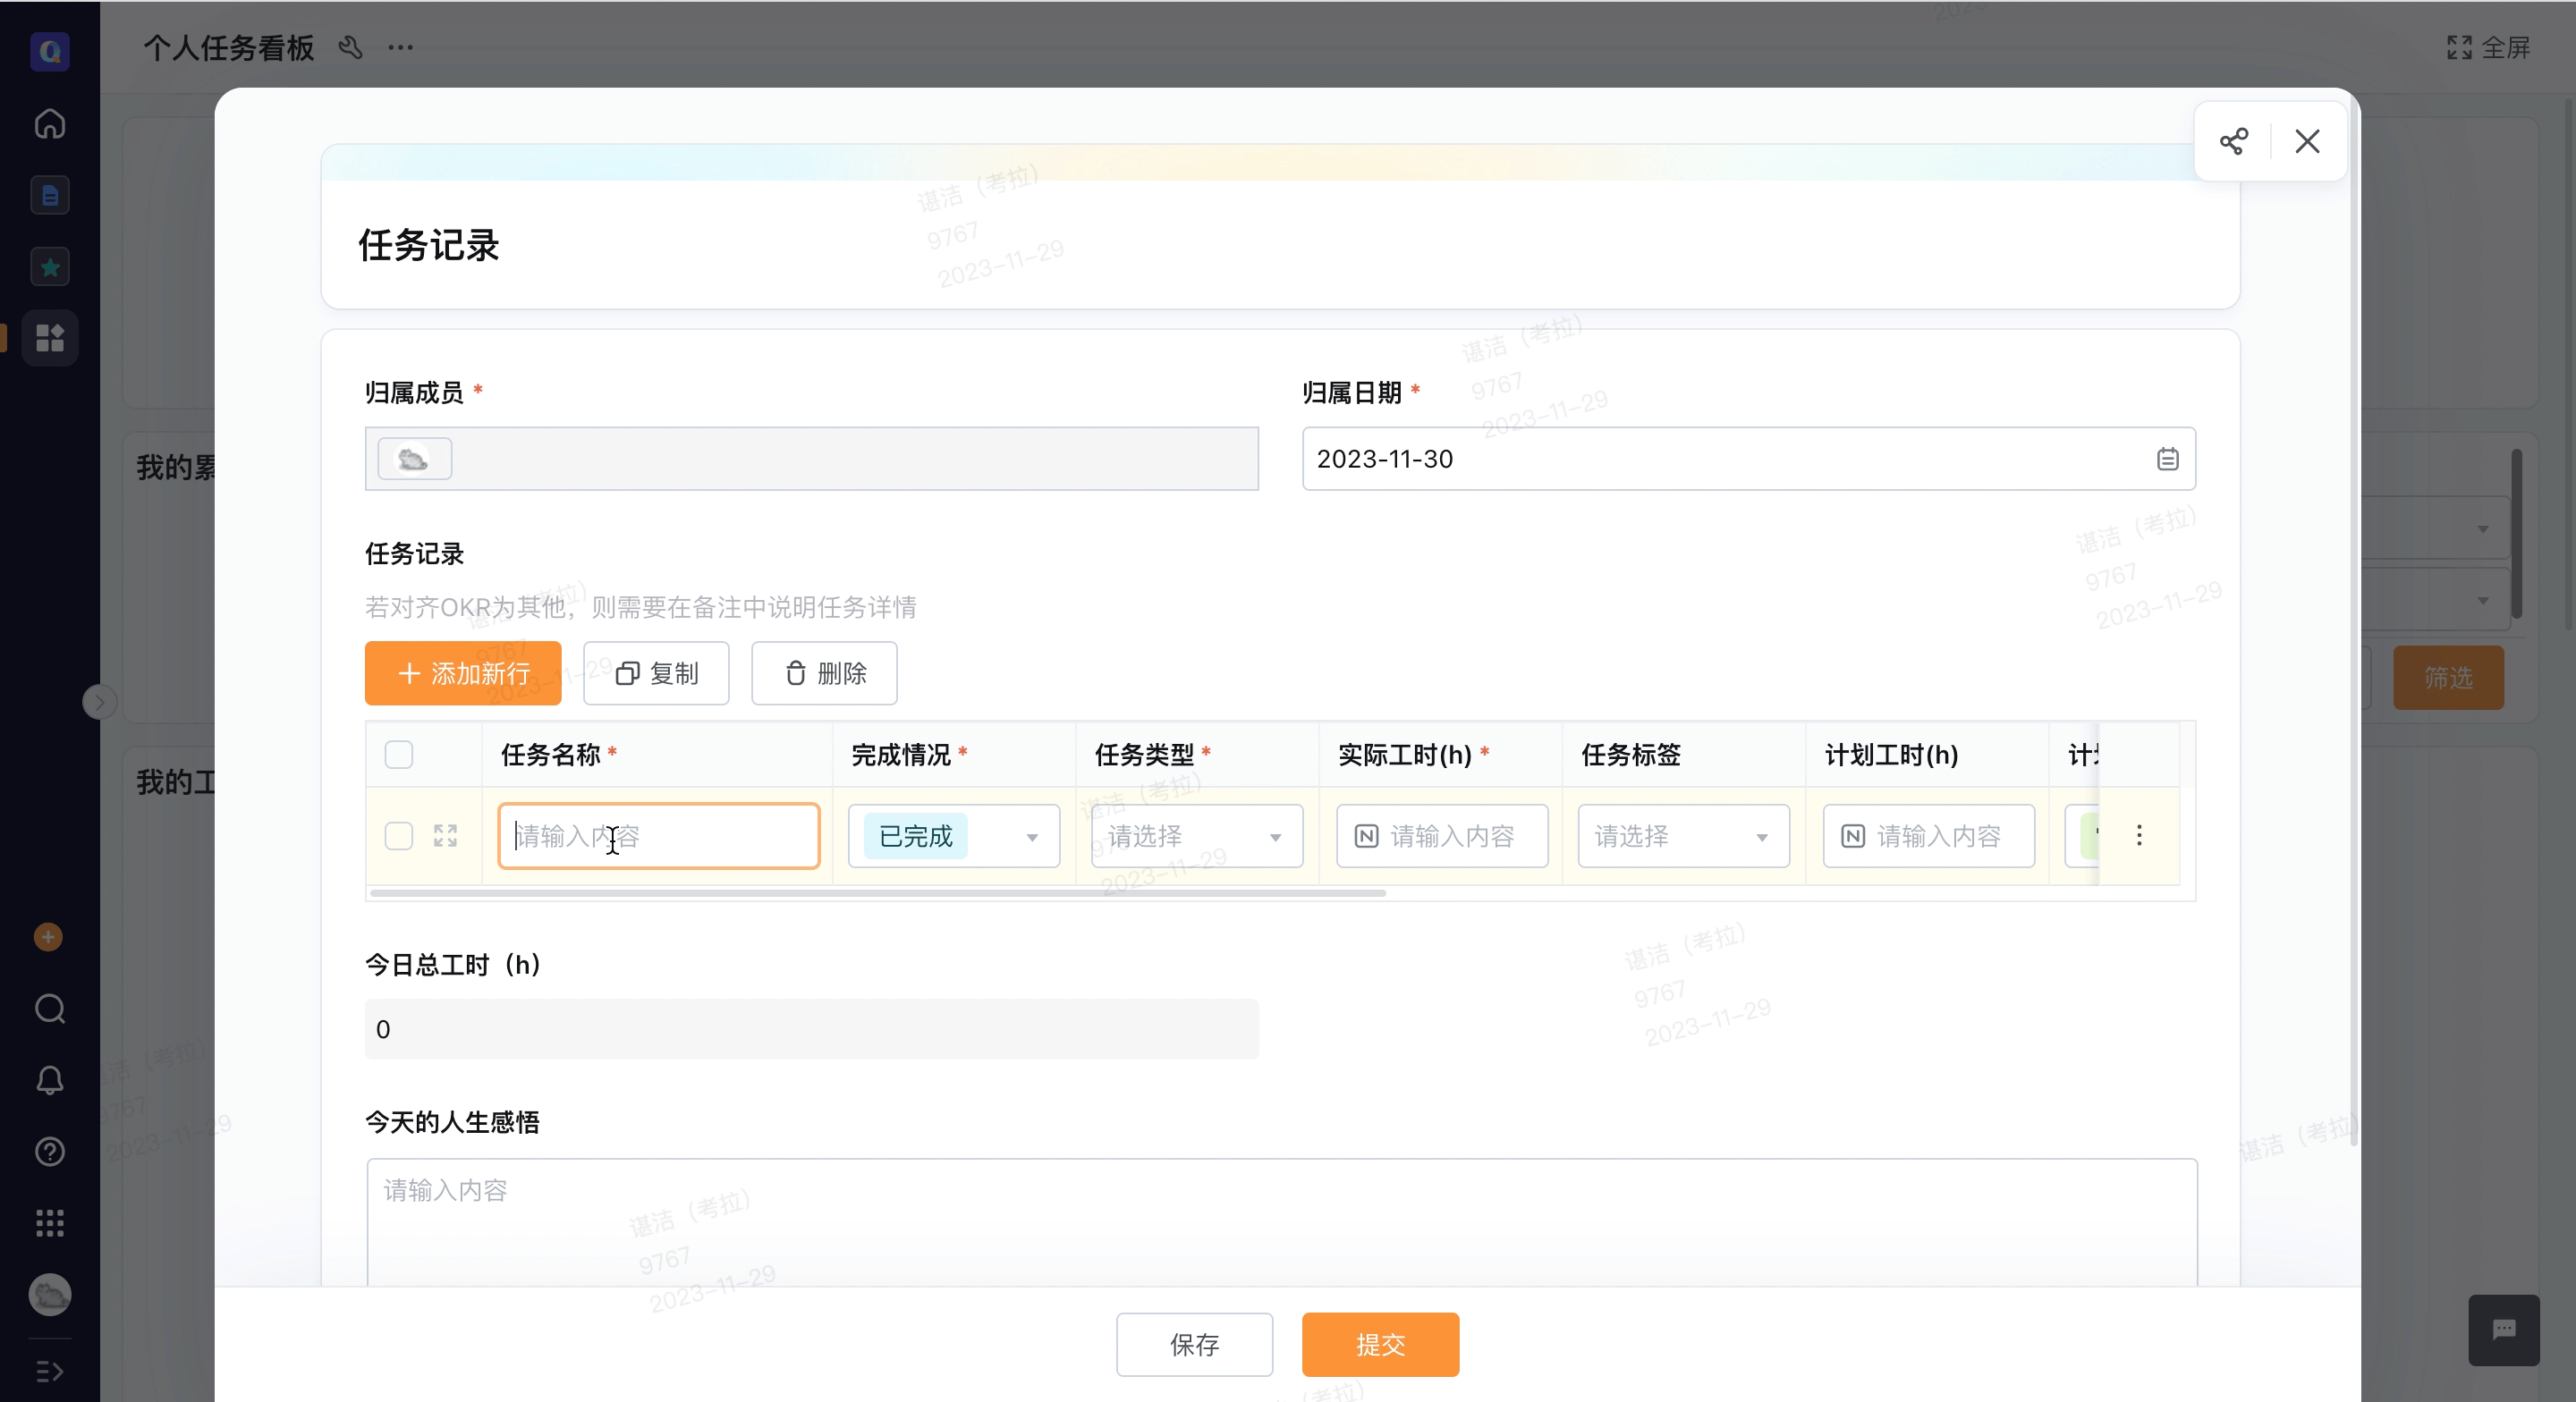Click the app logo at top left
The image size is (2576, 1402).
tap(50, 51)
